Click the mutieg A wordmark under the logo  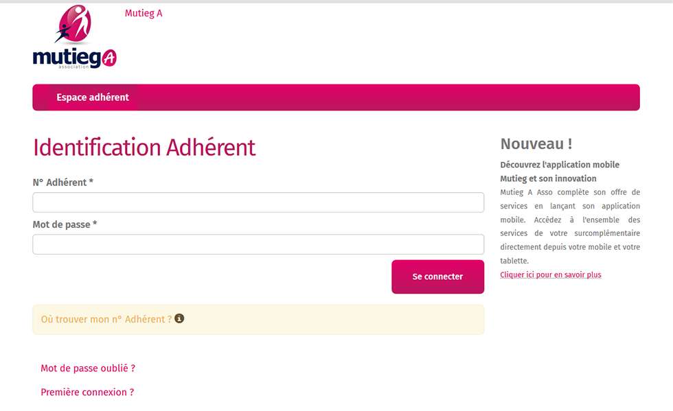coord(75,58)
